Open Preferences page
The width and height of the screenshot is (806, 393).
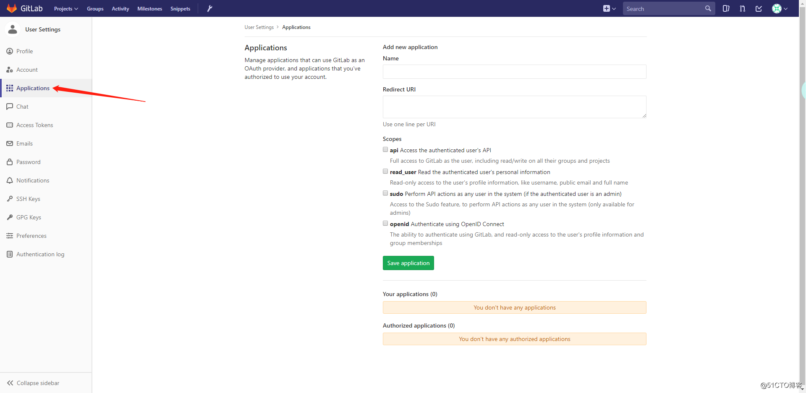click(46, 236)
